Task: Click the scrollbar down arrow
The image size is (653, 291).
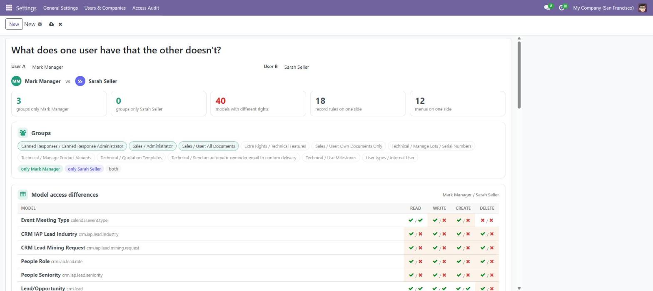Action: [x=519, y=288]
